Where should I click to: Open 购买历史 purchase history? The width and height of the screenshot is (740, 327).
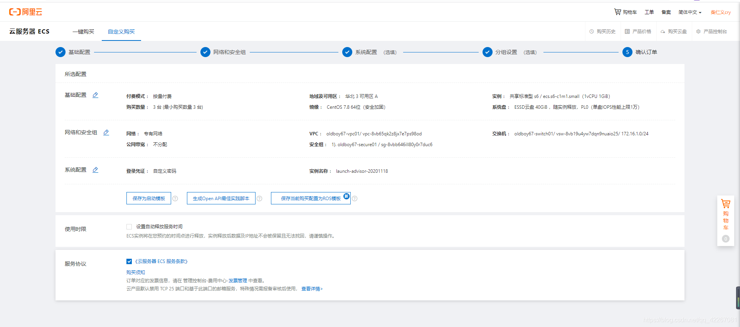point(602,32)
